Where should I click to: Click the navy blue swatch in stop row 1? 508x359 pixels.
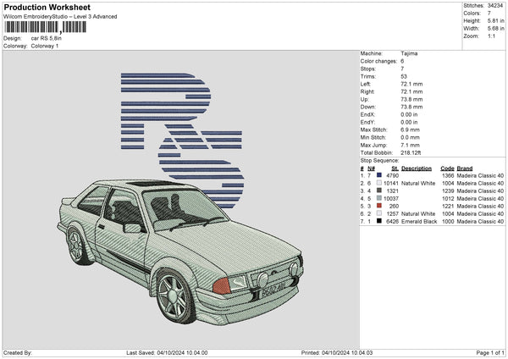pos(379,175)
